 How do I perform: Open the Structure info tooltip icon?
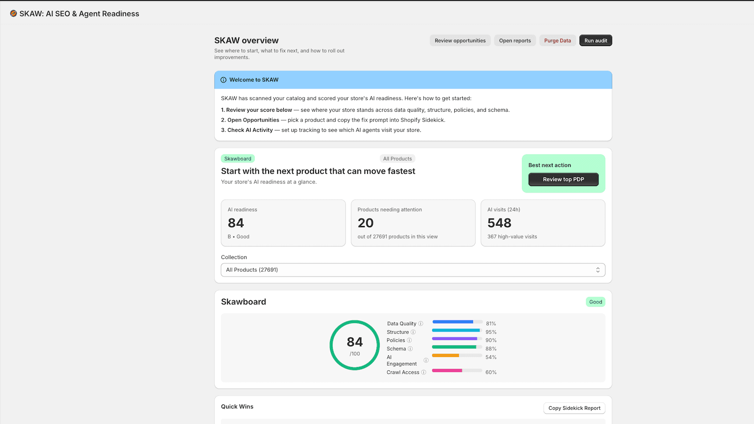pyautogui.click(x=413, y=332)
